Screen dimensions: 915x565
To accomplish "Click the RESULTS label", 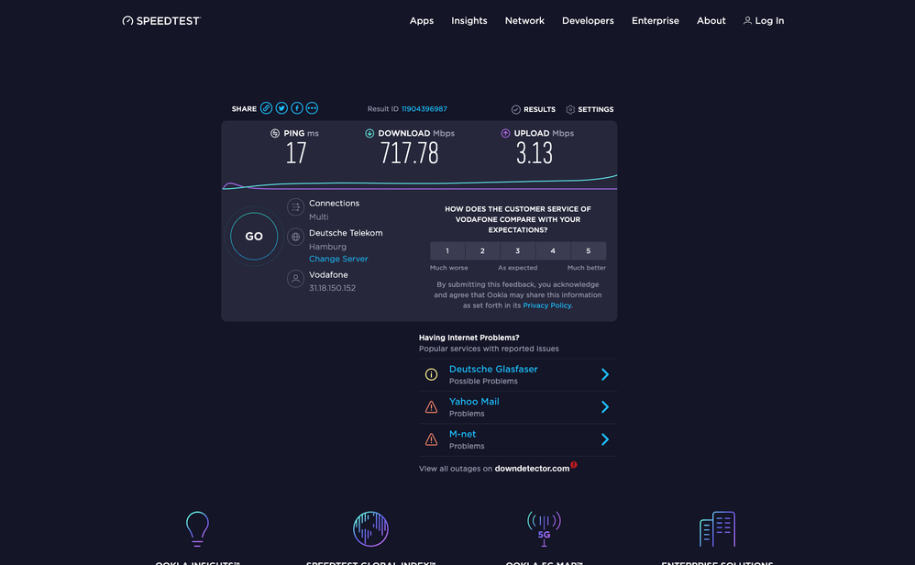I will tap(540, 109).
